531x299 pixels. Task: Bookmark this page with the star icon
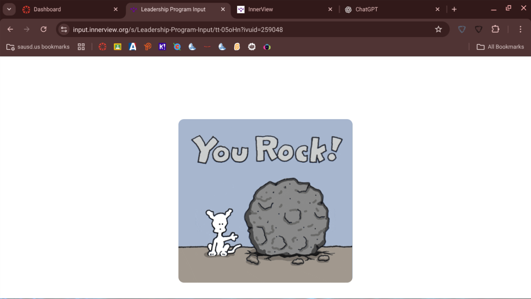tap(438, 29)
